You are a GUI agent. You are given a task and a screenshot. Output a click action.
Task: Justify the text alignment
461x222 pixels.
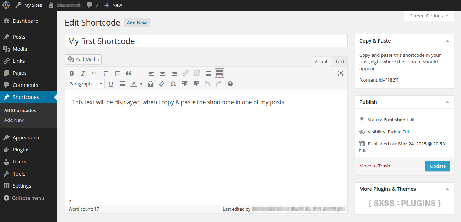[x=122, y=84]
